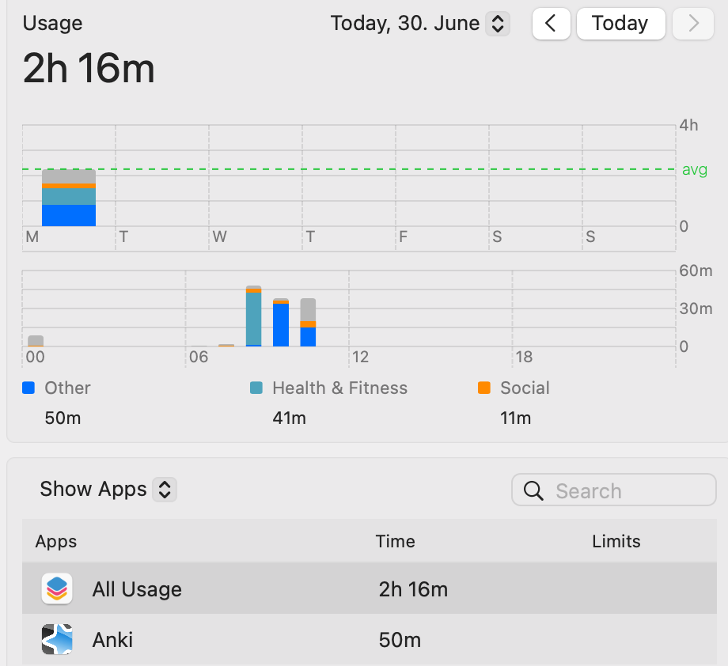Click the disabled next day chevron
This screenshot has height=666, width=728.
[x=692, y=23]
